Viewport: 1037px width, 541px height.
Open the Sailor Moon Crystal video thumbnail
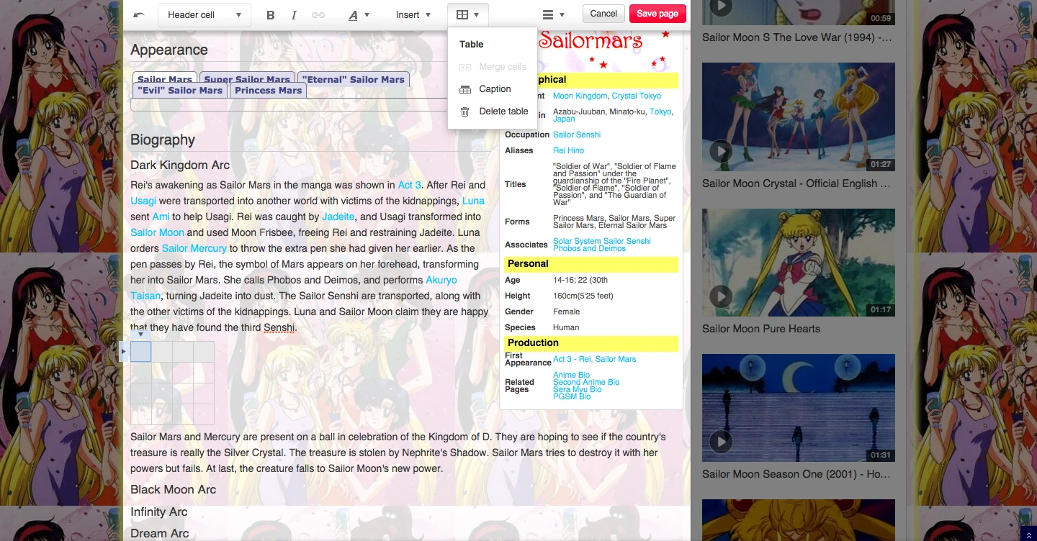799,116
